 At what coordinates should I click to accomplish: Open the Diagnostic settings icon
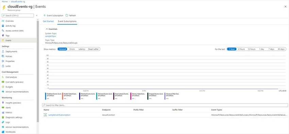(x=3, y=117)
